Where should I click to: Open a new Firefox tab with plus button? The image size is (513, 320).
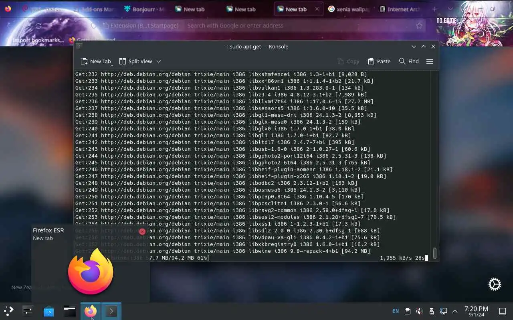[x=434, y=9]
